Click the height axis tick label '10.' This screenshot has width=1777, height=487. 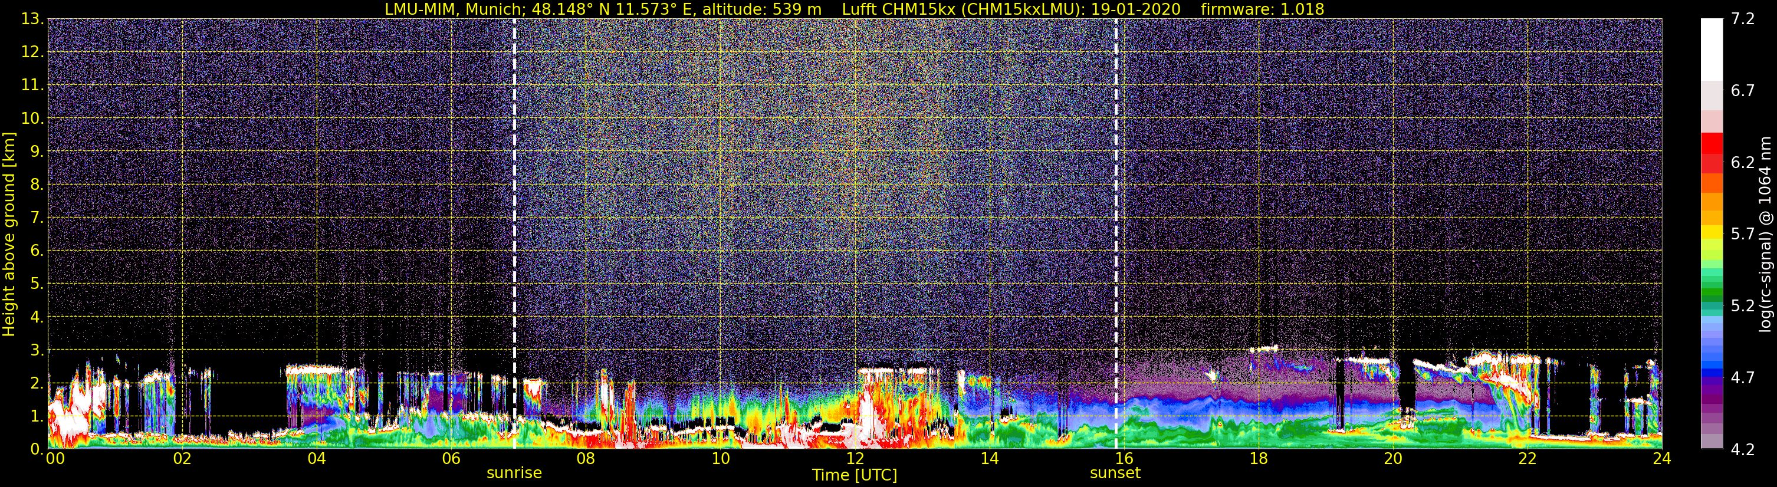32,118
